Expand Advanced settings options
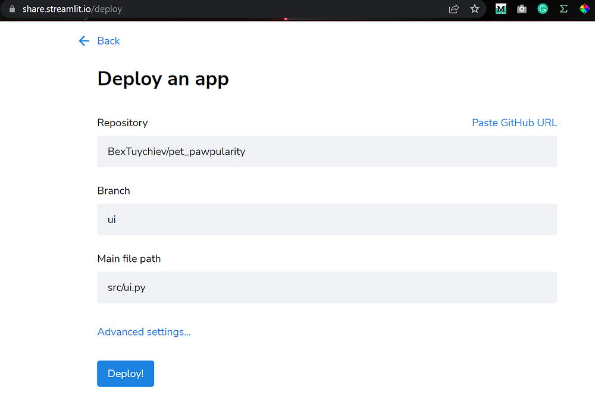 144,332
